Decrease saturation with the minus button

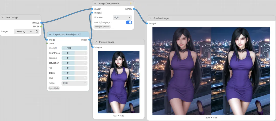(x=64, y=63)
